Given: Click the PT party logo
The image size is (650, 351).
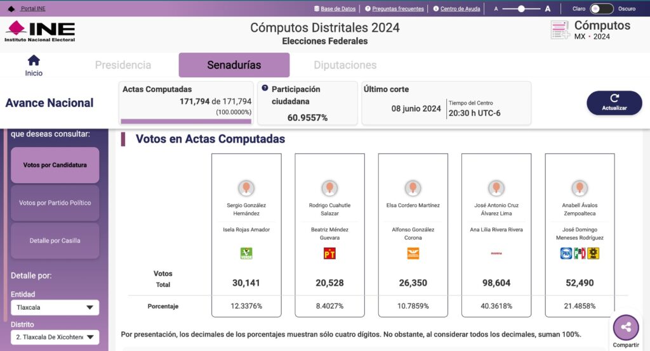Looking at the screenshot, I should pyautogui.click(x=329, y=253).
